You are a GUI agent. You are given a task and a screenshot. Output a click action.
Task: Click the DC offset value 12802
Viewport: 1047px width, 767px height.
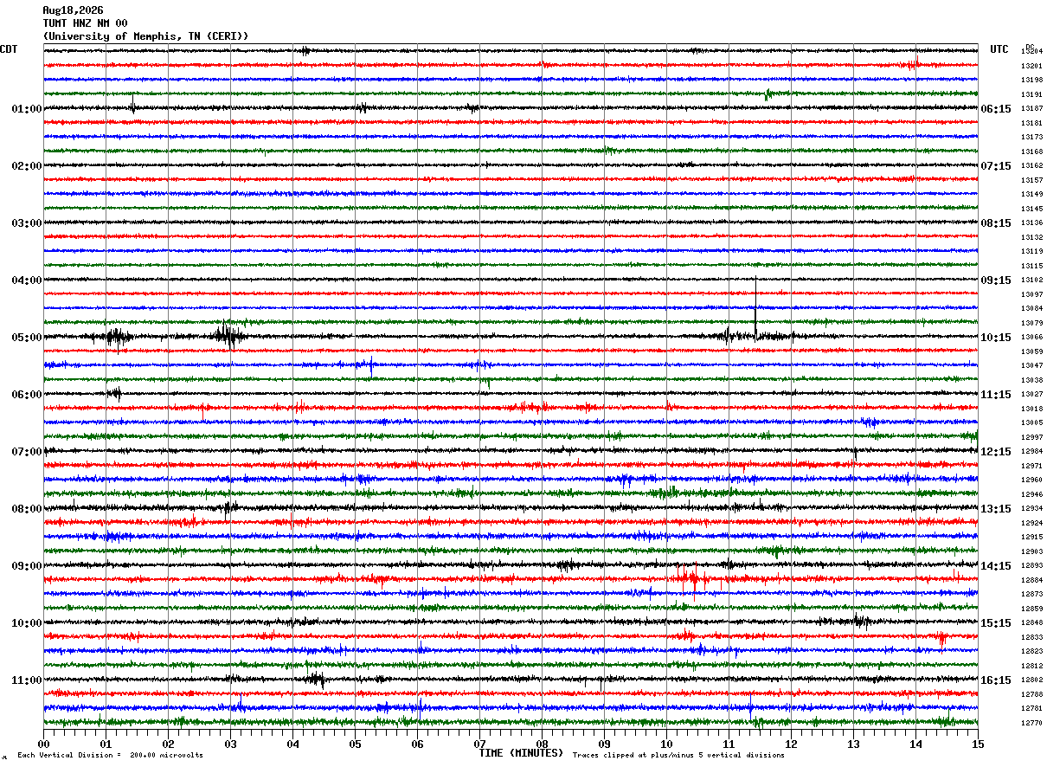point(1032,680)
